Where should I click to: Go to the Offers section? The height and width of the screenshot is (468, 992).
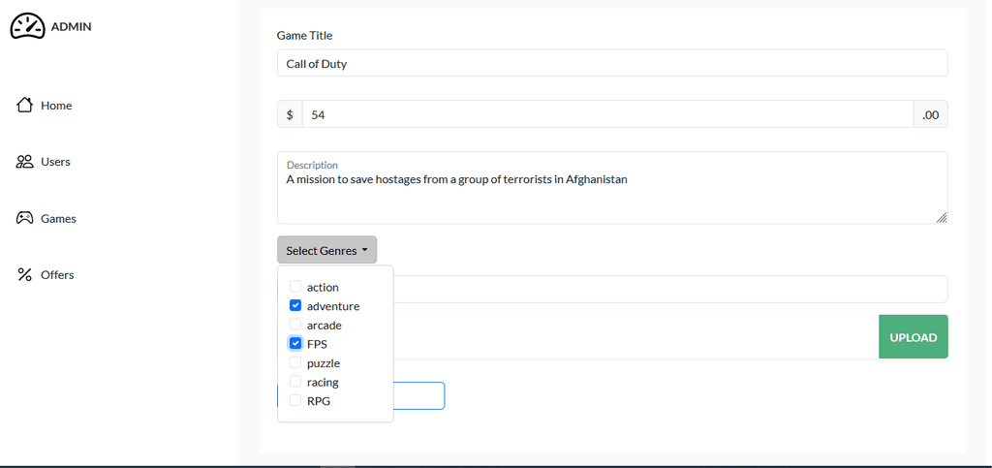coord(46,274)
